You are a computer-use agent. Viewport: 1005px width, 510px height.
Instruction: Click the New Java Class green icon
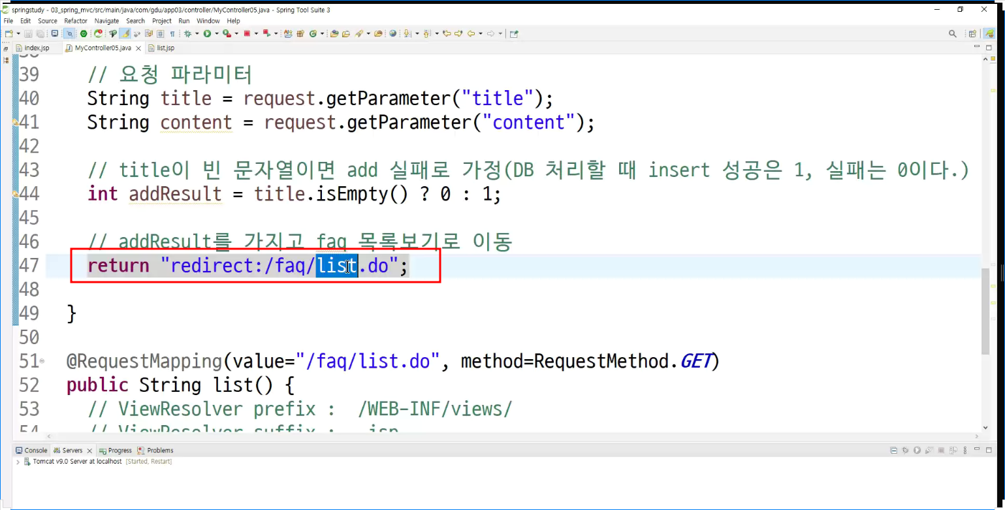(x=313, y=33)
